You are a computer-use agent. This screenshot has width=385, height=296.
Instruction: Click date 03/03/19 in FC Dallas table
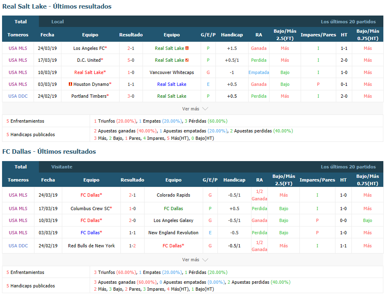tap(48, 233)
